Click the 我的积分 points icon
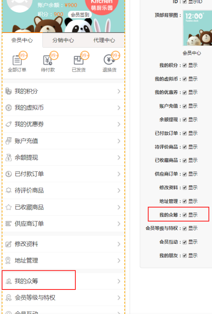The image size is (212, 314). tap(8, 91)
